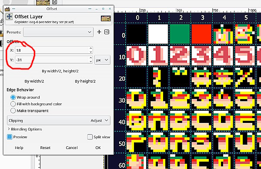The width and height of the screenshot is (261, 169).
Task: Open the Clipping Adjust dropdown
Action: [x=59, y=120]
